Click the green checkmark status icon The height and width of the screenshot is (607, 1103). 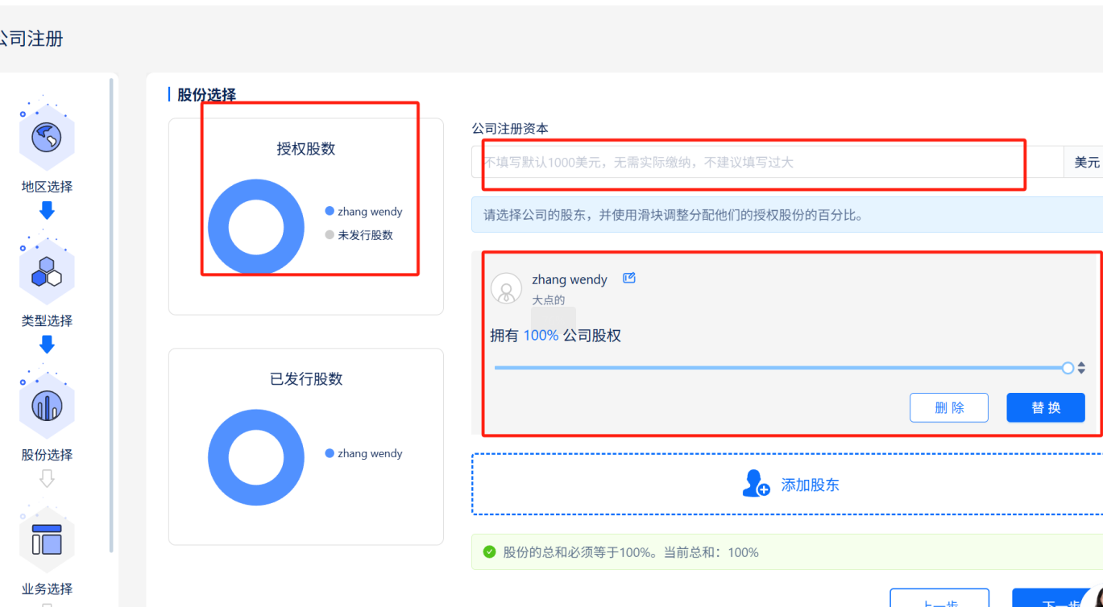tap(489, 552)
